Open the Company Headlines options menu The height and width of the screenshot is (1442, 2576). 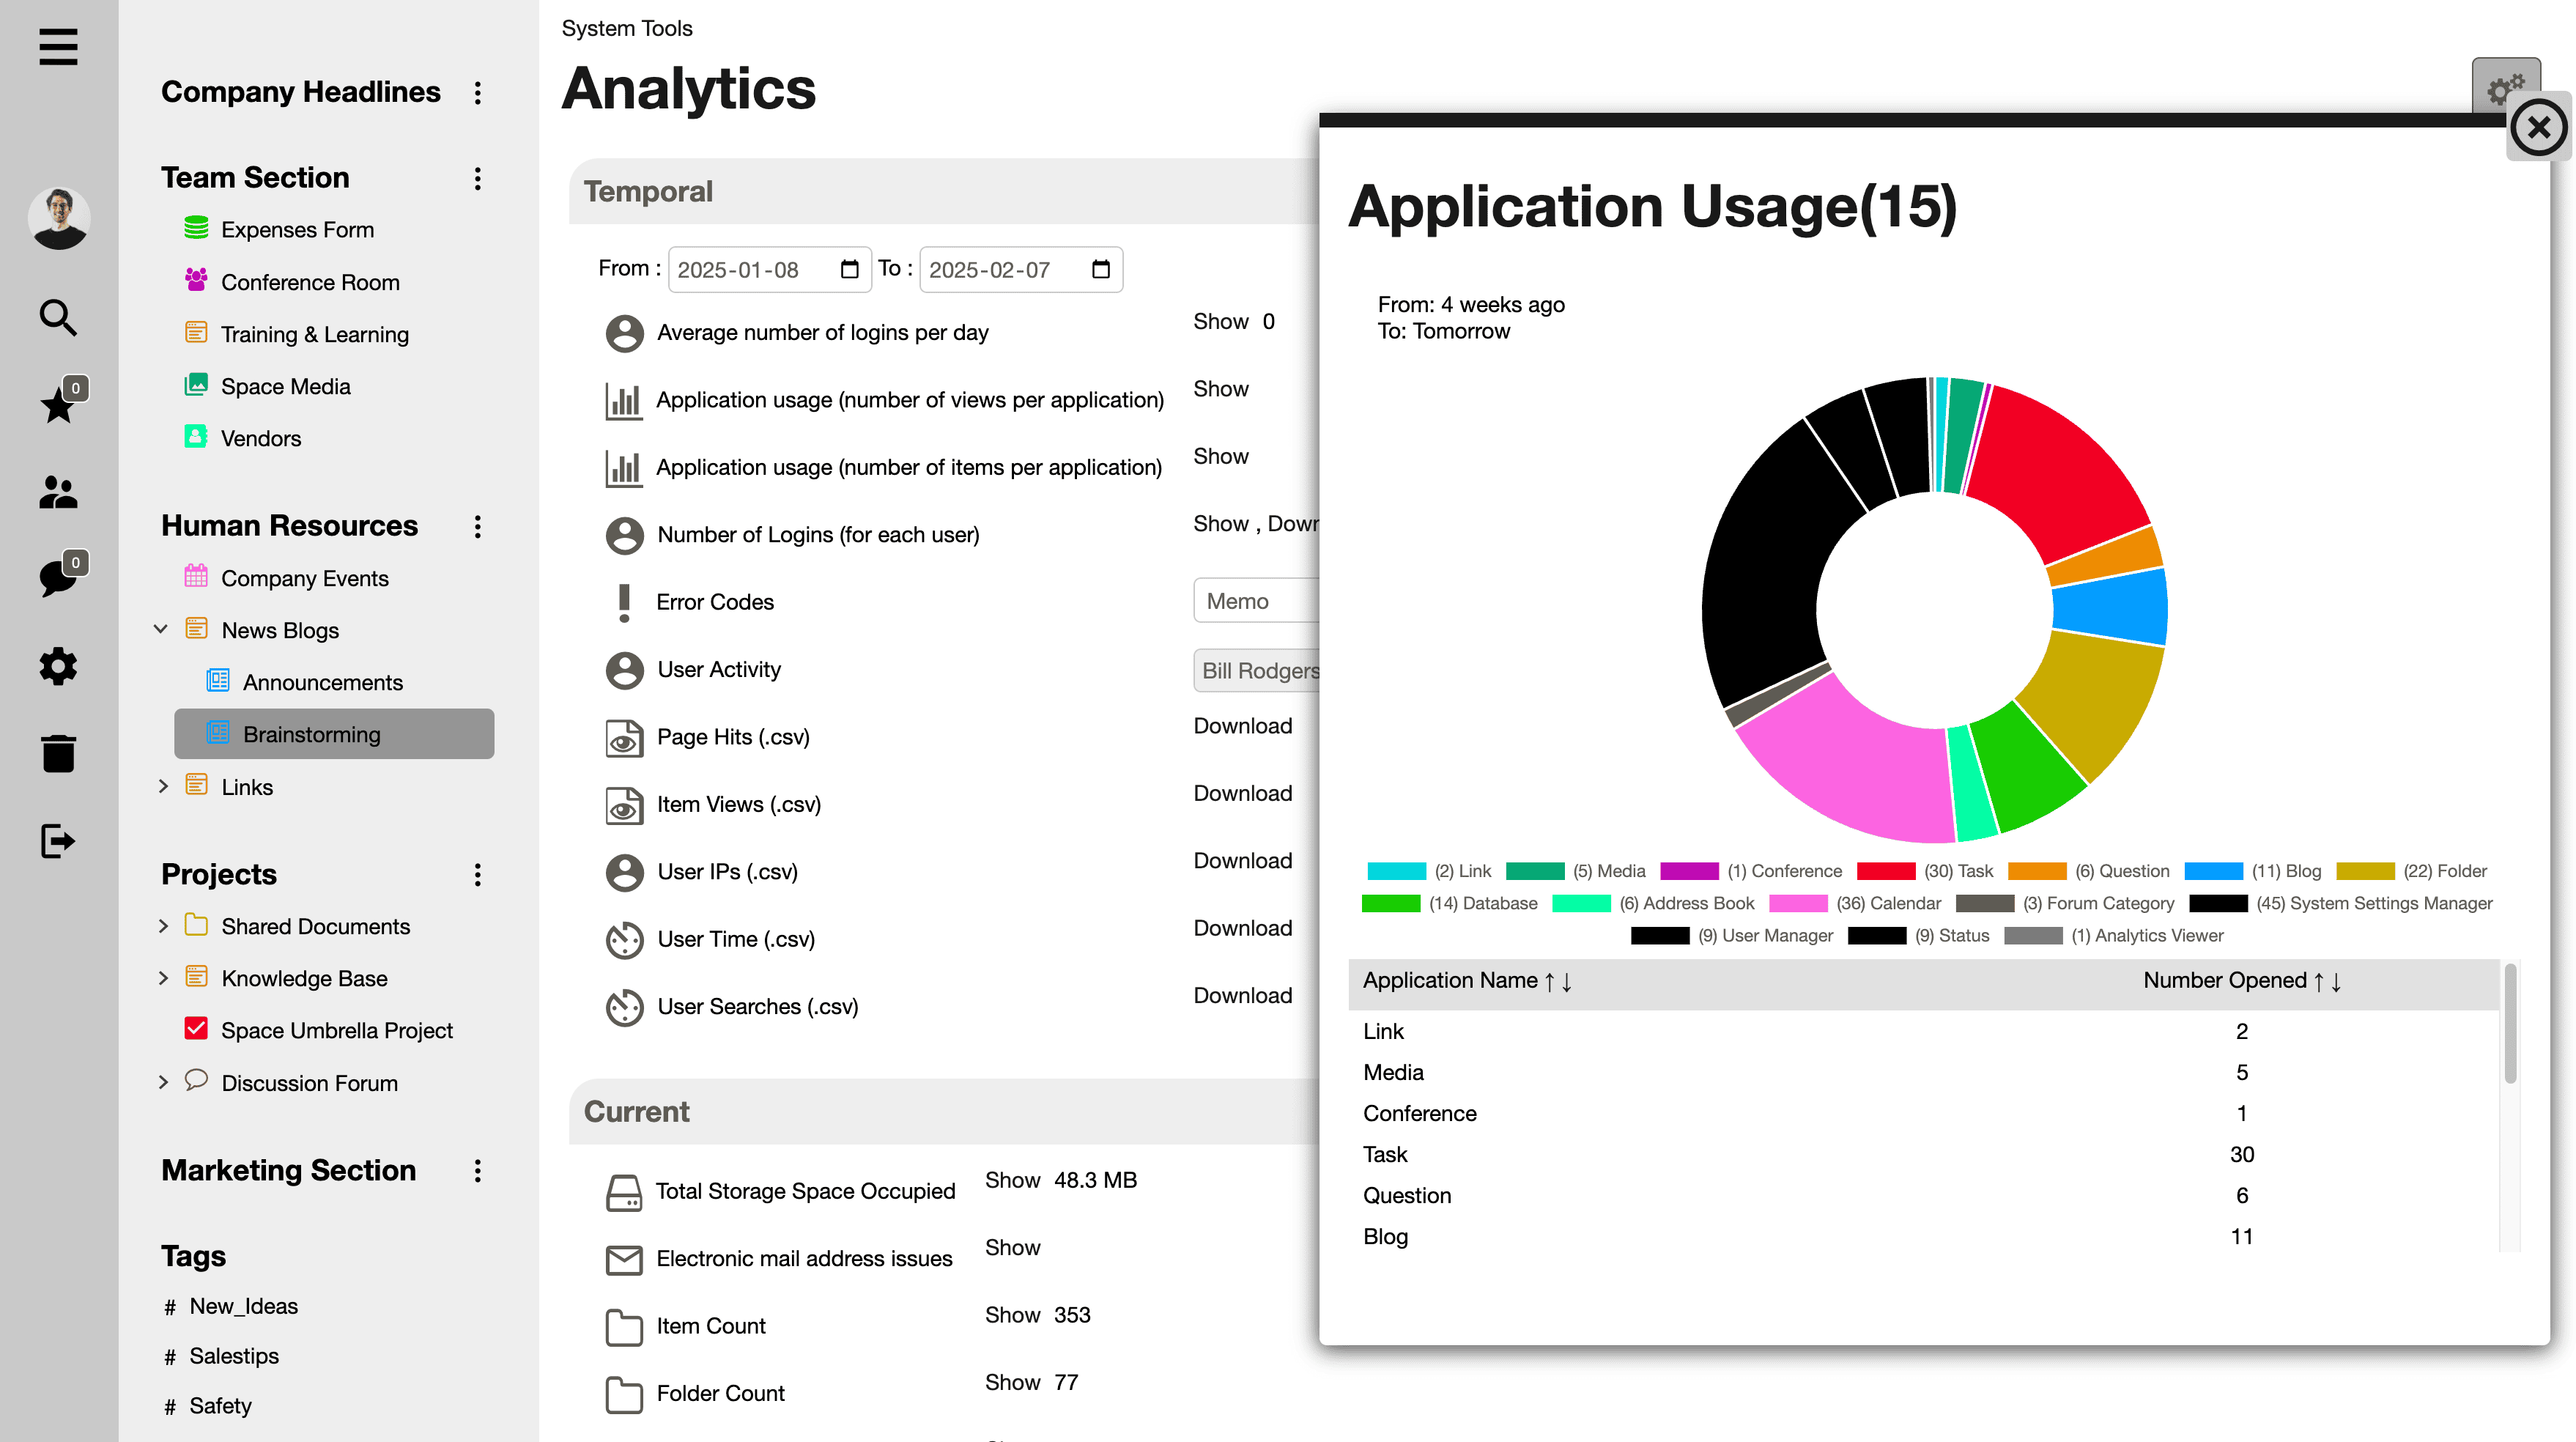pos(478,93)
